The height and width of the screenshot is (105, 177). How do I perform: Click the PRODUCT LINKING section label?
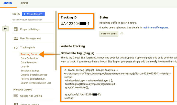coord(23,90)
